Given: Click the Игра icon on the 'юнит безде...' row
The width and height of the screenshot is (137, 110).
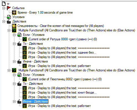Looking at the screenshot, I should (x=25, y=92).
